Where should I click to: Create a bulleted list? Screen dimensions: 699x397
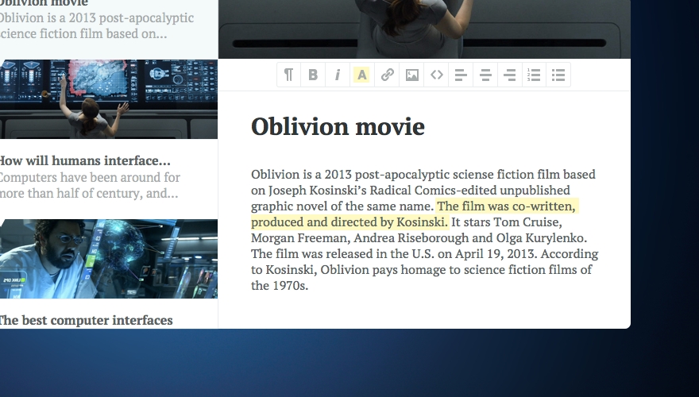pyautogui.click(x=558, y=75)
